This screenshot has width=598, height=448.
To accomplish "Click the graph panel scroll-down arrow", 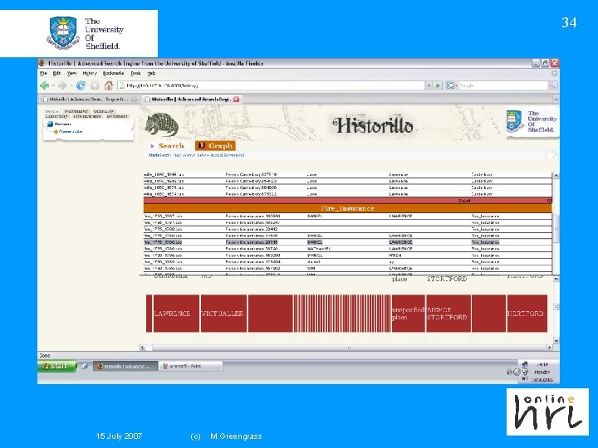I will click(x=556, y=340).
